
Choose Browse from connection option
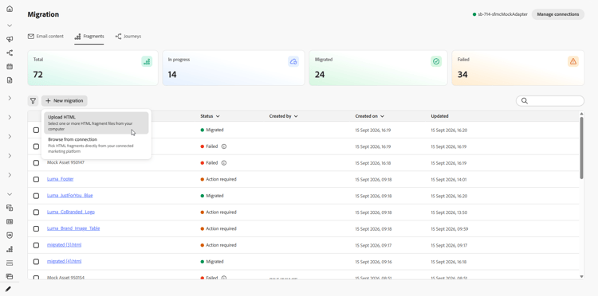click(x=96, y=145)
